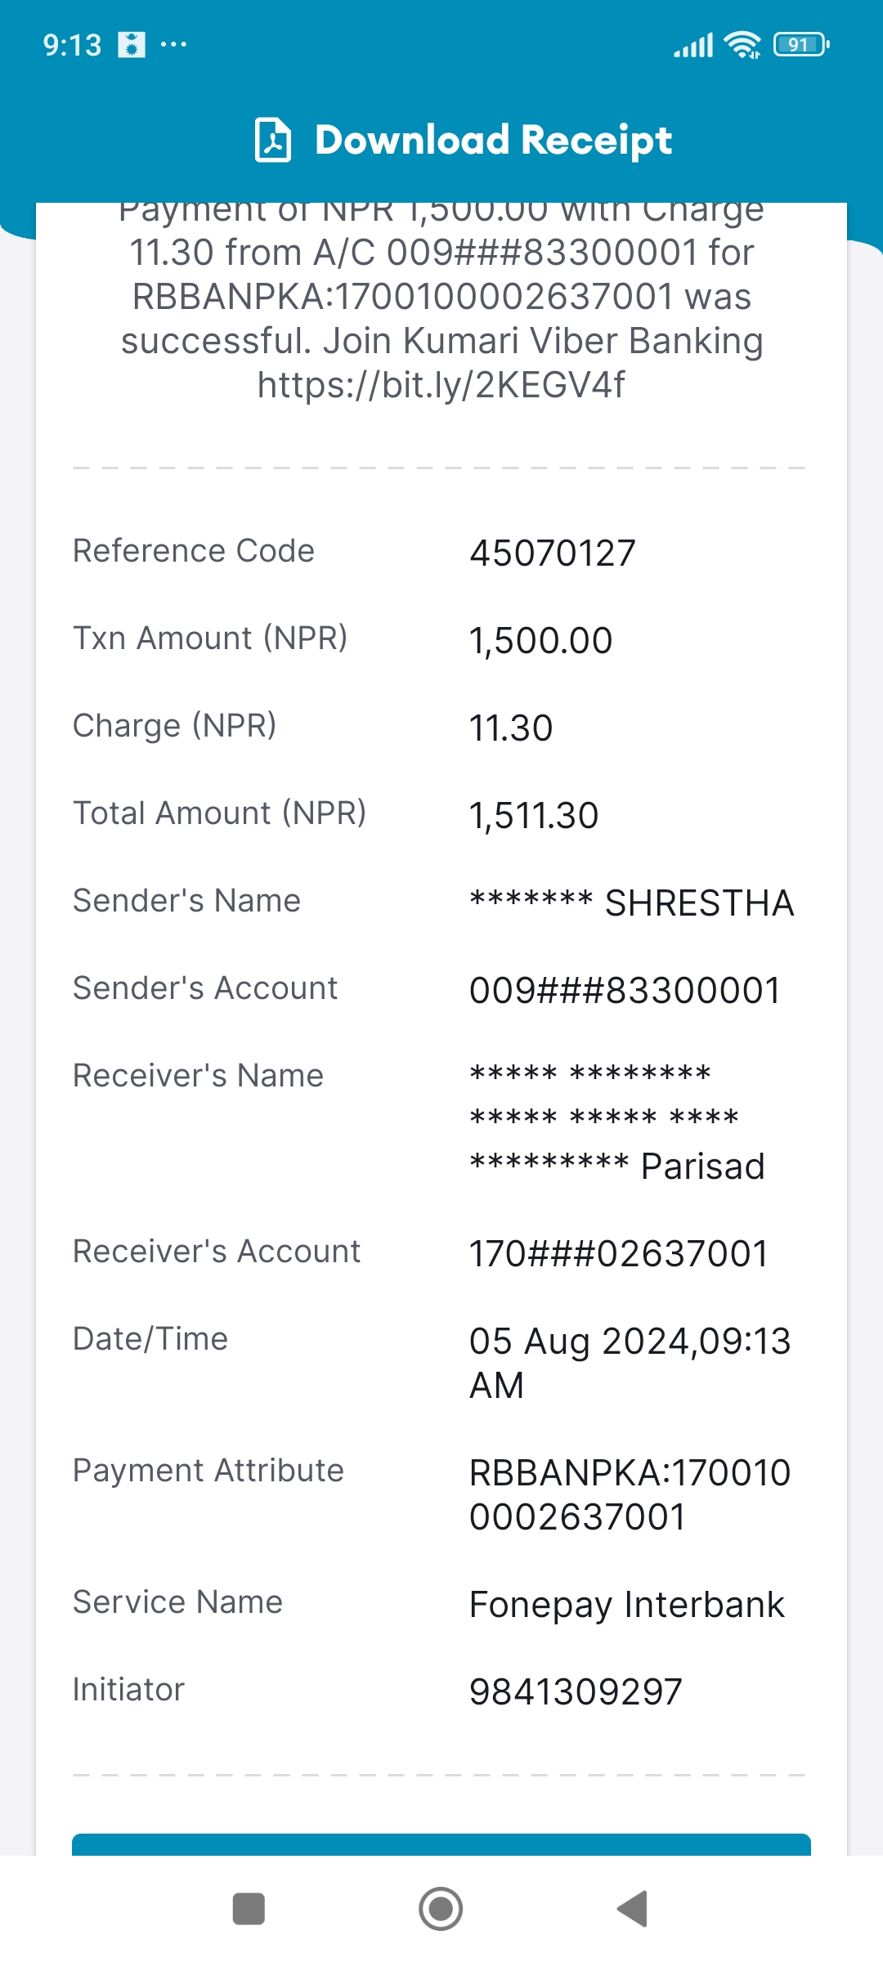Tap the Fonepay Interbank service name value
The width and height of the screenshot is (883, 1962).
coord(627,1605)
